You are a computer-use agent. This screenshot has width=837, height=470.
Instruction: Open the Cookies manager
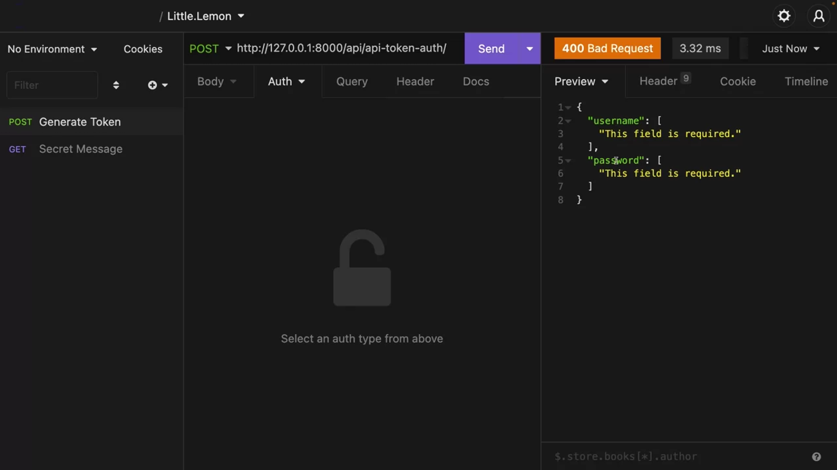pos(143,49)
